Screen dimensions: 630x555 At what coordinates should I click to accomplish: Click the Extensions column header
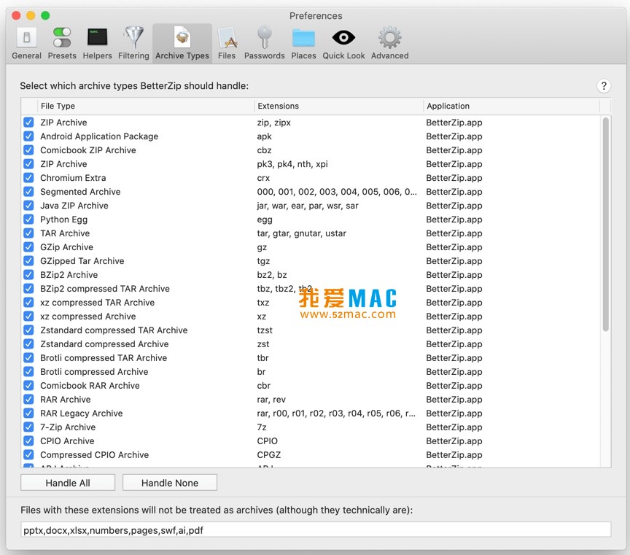tap(339, 106)
